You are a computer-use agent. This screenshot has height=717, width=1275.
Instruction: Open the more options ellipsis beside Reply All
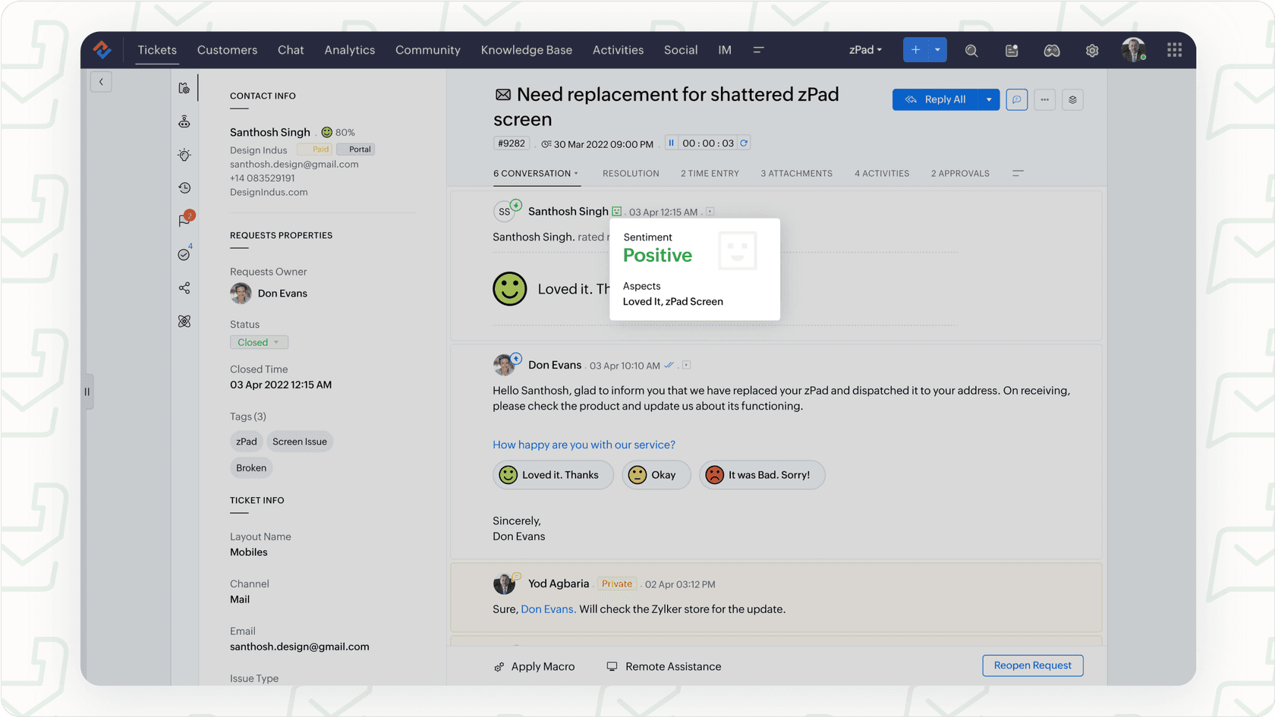[x=1044, y=99]
